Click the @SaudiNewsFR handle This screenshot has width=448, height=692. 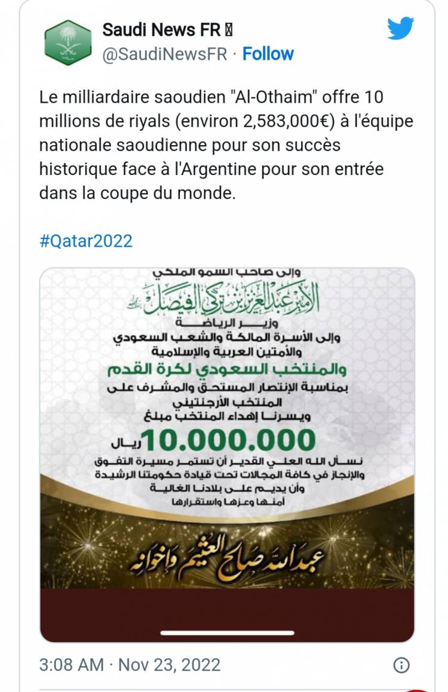point(164,54)
